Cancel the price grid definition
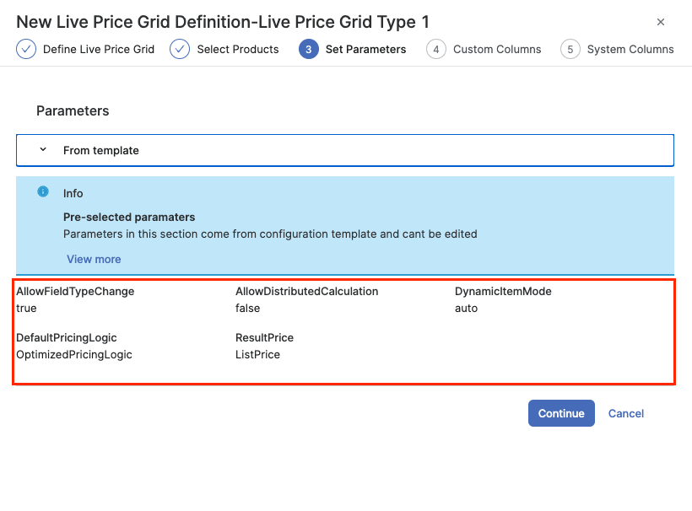This screenshot has height=511, width=692. click(x=626, y=413)
